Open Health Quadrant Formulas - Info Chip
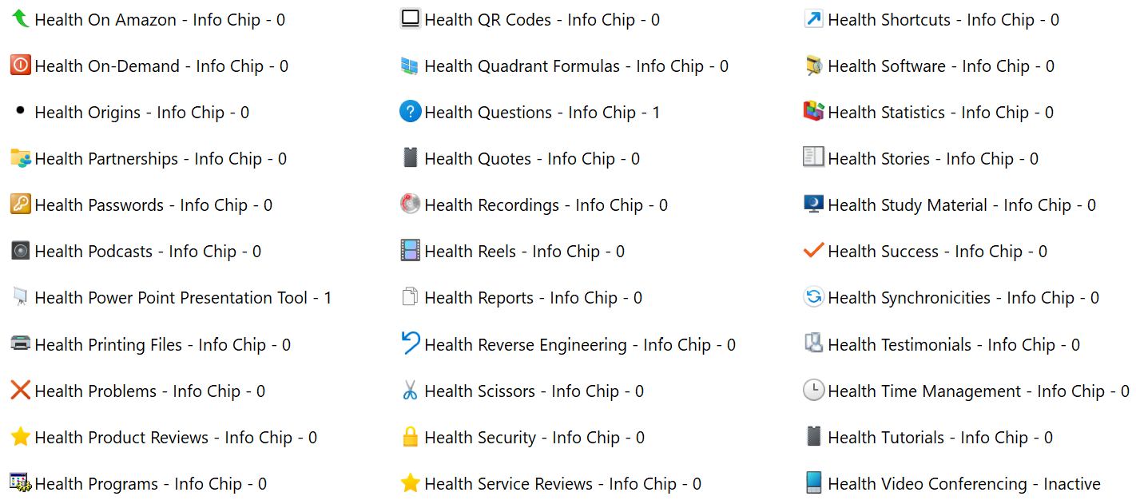 coord(576,66)
